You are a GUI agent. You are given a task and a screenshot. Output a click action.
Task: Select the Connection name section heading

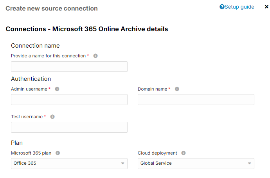coord(35,46)
